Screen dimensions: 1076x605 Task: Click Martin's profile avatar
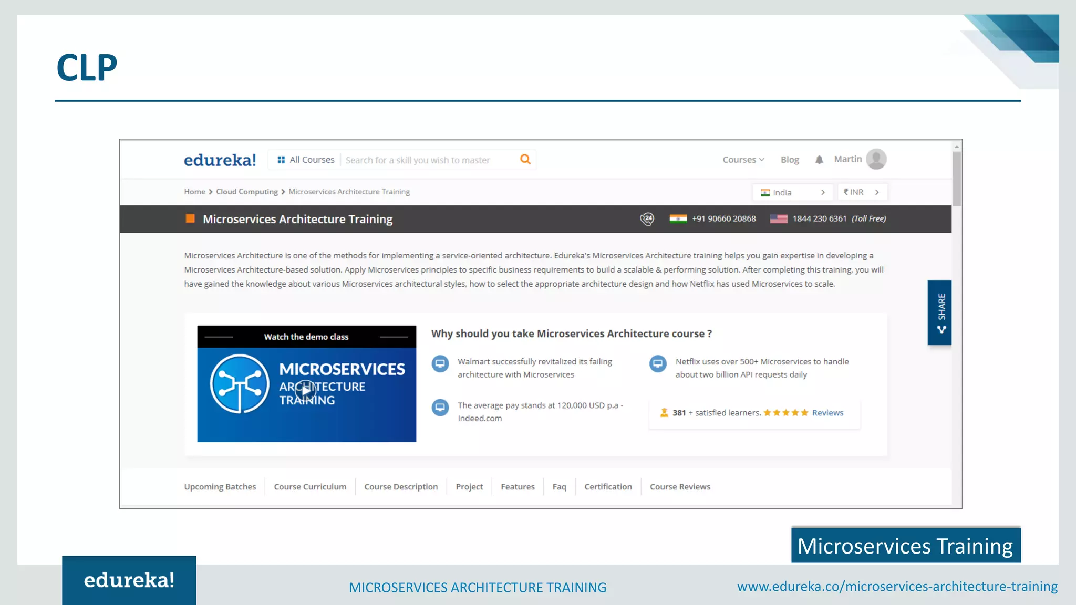tap(876, 159)
